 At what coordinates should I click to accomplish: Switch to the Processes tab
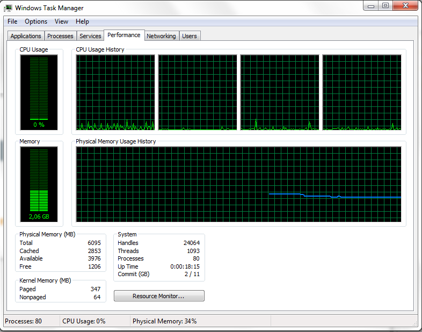coord(60,36)
